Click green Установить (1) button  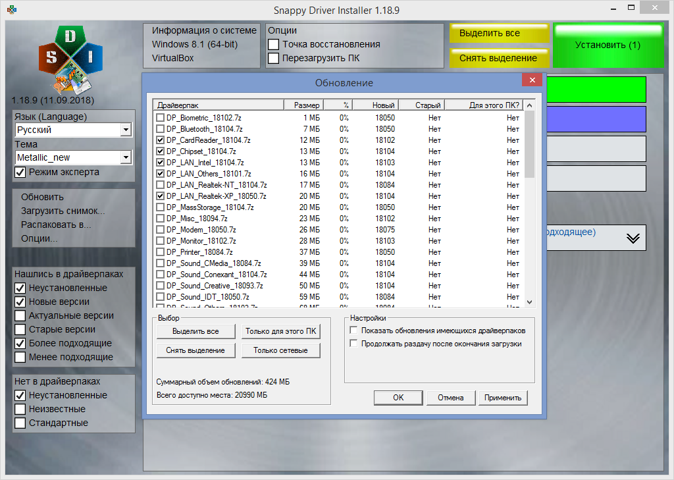point(608,45)
